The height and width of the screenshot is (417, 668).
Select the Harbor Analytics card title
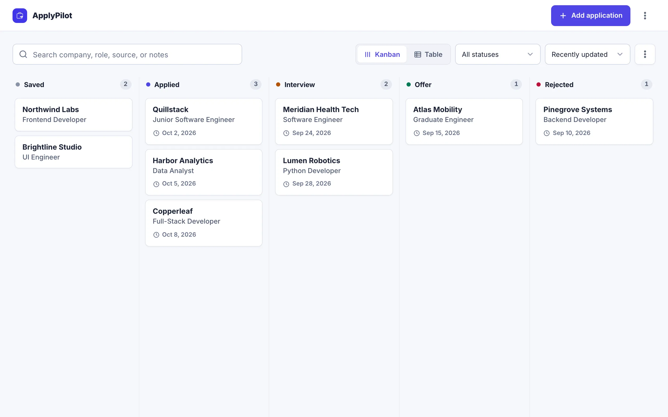point(183,161)
